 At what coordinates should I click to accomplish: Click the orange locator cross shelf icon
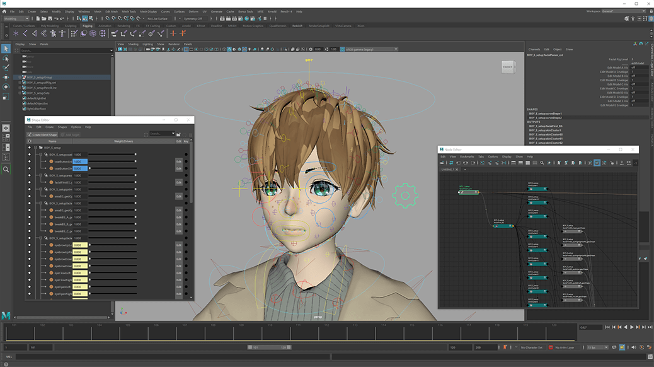(x=173, y=33)
